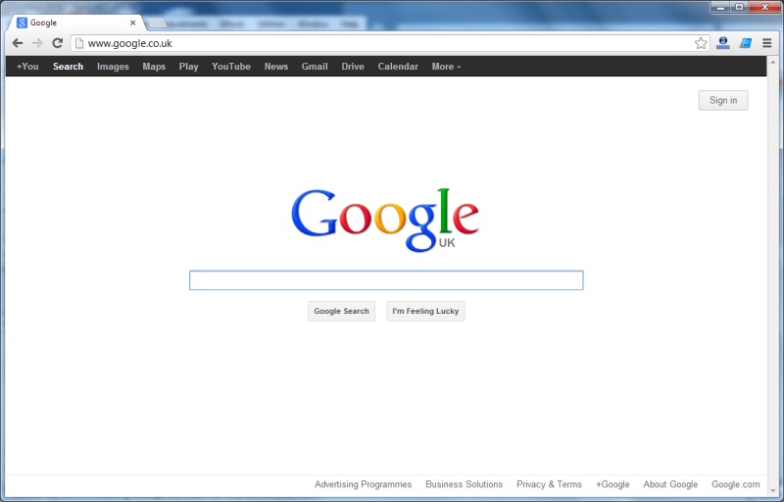Minimize the Chrome window

[720, 7]
